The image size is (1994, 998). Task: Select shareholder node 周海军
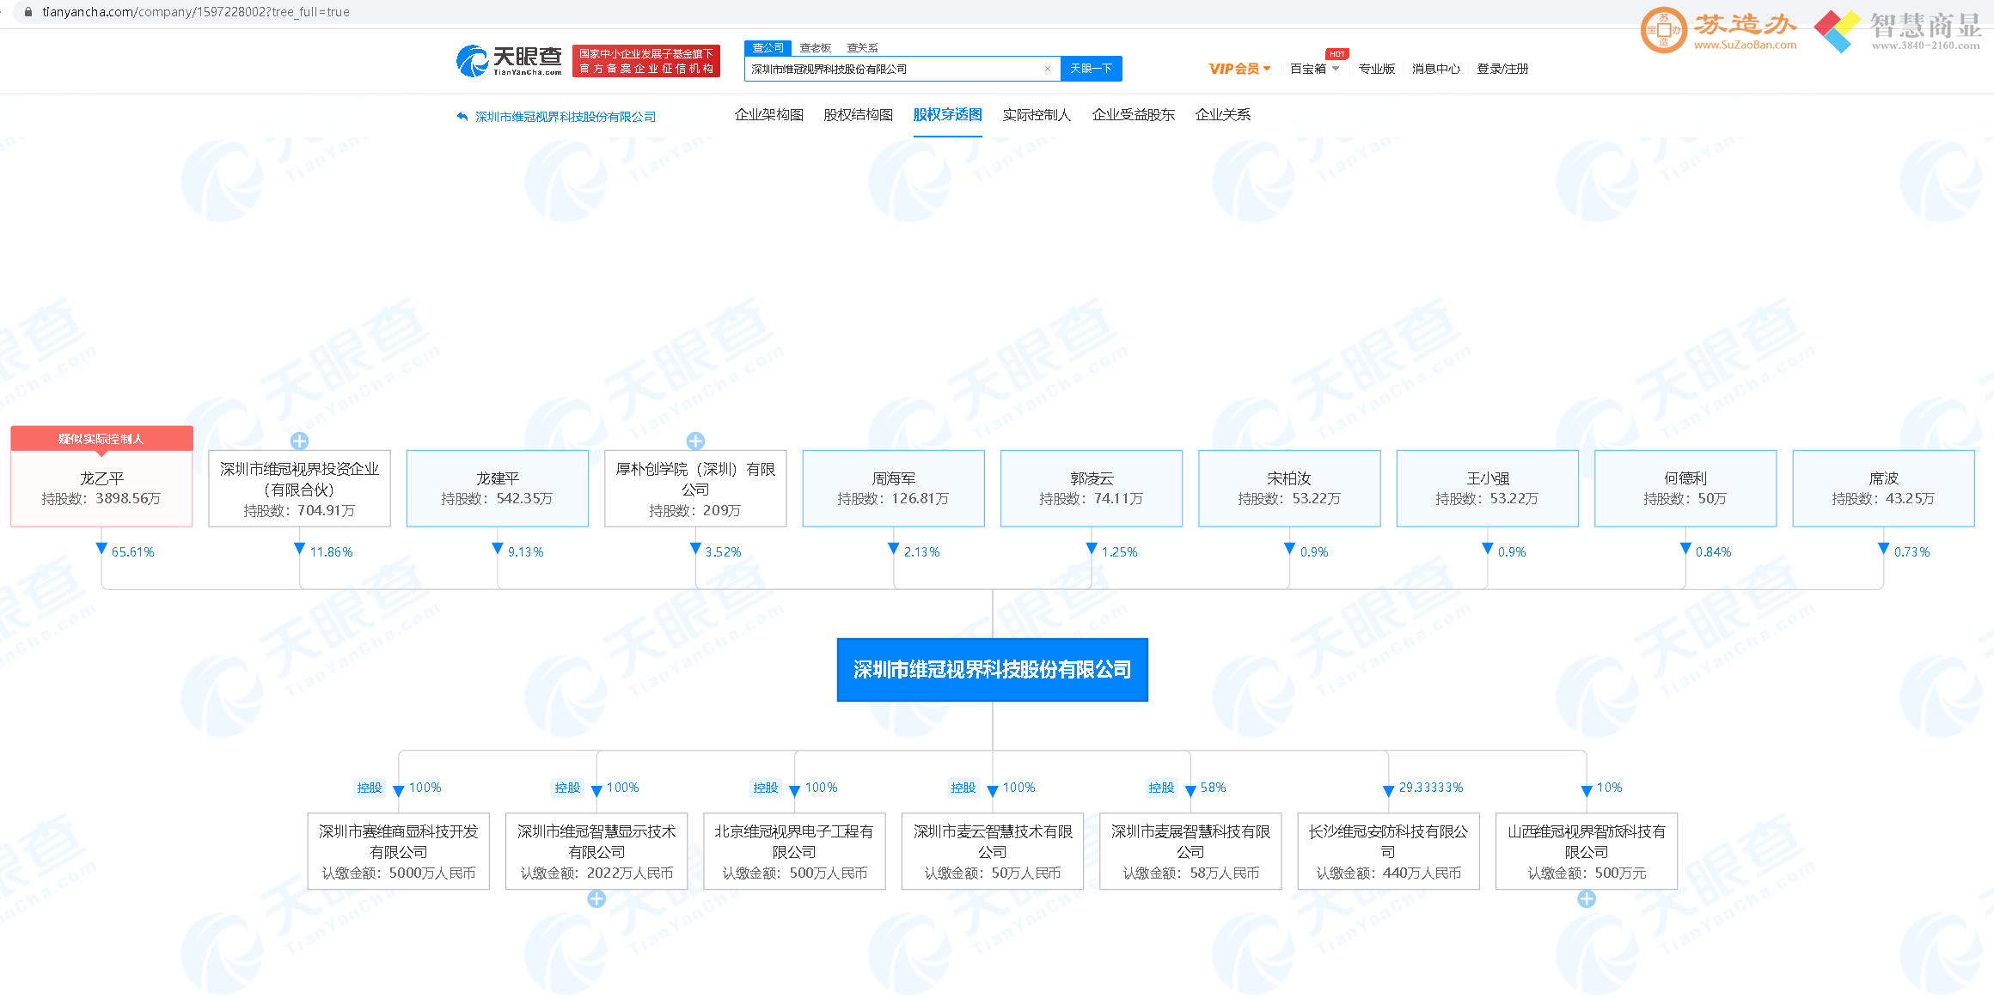[894, 488]
